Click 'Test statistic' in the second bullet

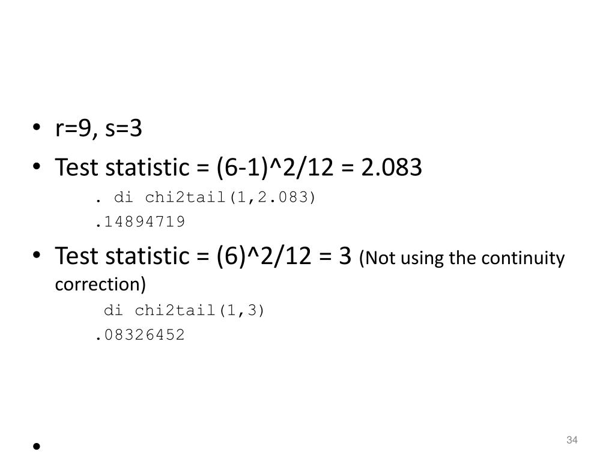point(123,256)
